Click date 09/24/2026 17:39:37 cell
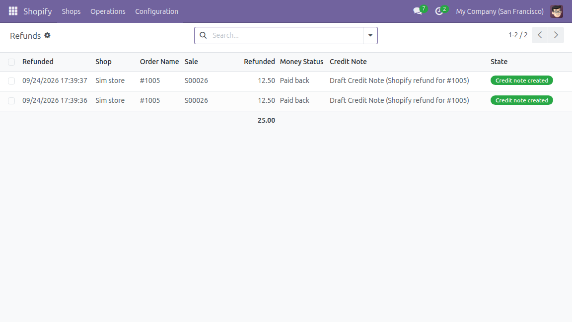The height and width of the screenshot is (322, 572). pyautogui.click(x=55, y=80)
